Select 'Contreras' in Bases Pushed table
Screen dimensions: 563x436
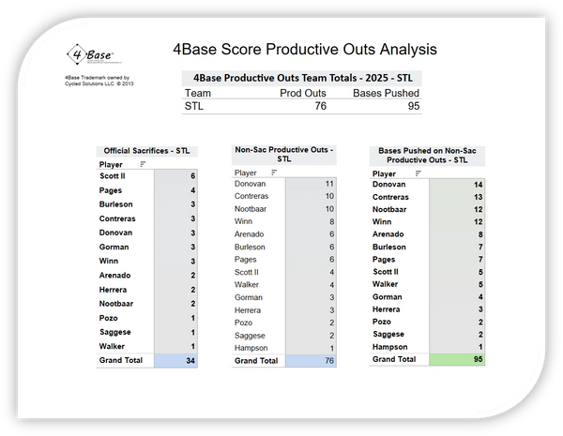click(390, 197)
